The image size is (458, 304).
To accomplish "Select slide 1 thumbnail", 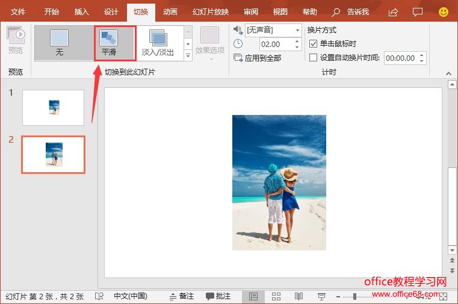I will [53, 108].
